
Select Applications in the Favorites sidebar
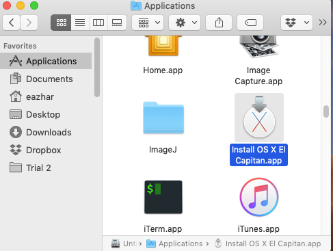pyautogui.click(x=46, y=61)
